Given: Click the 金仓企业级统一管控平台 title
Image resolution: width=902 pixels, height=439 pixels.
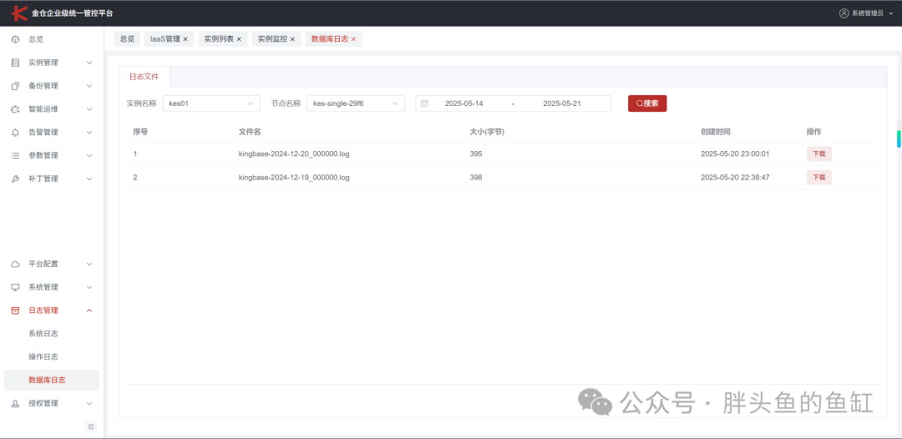Looking at the screenshot, I should [x=73, y=13].
